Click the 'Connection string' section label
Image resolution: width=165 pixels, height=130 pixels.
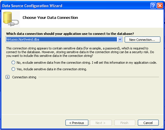pyautogui.click(x=24, y=77)
